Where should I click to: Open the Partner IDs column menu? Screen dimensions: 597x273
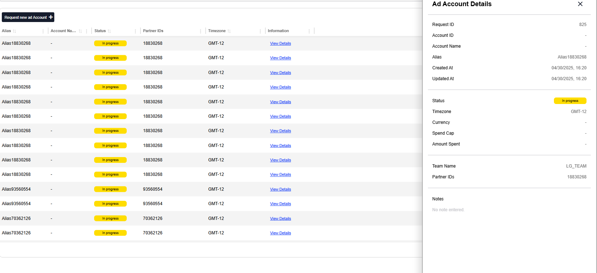(x=201, y=31)
